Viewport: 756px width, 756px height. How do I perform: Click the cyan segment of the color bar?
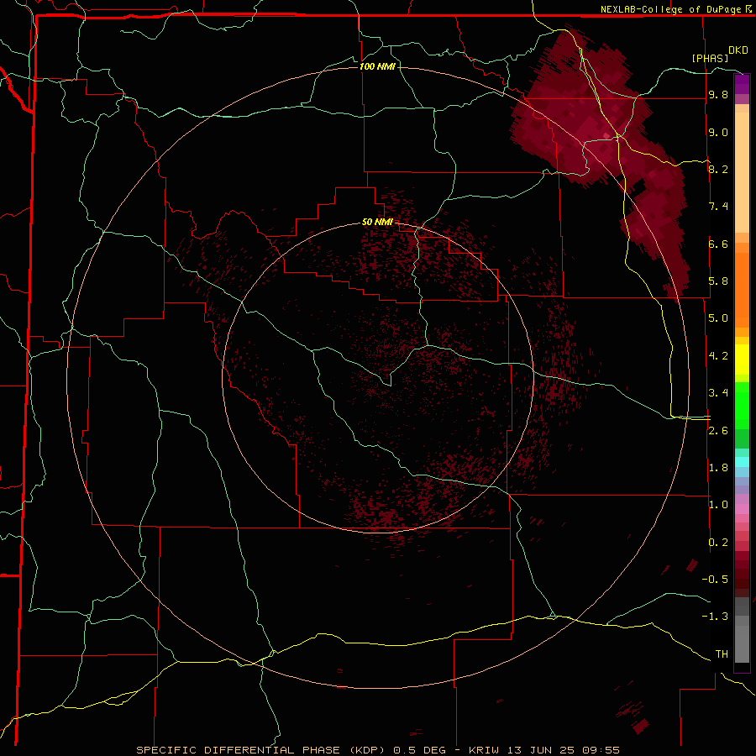pos(742,462)
